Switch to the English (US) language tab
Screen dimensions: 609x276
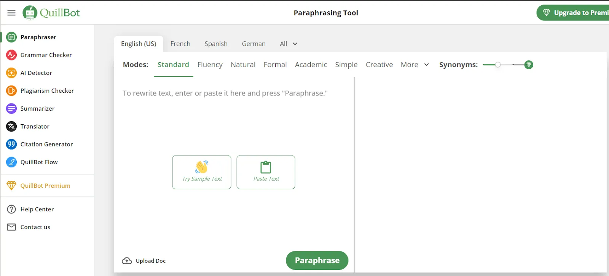(139, 44)
